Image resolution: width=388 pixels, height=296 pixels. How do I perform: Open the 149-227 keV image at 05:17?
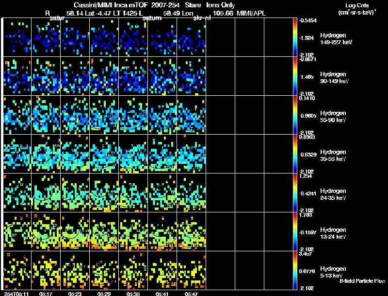click(46, 37)
